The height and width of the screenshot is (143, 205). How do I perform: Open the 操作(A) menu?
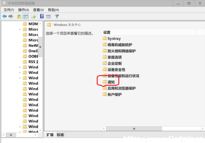(24, 10)
